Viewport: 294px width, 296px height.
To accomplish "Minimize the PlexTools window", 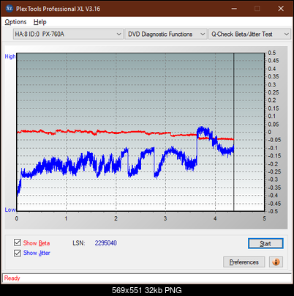I will (x=234, y=9).
